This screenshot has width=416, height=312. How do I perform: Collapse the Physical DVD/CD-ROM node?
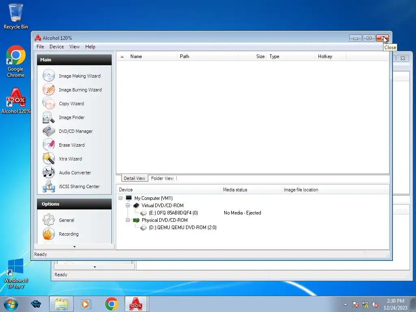pyautogui.click(x=128, y=220)
